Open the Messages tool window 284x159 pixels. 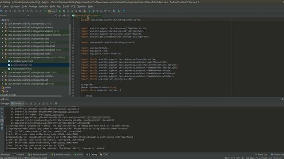5,155
